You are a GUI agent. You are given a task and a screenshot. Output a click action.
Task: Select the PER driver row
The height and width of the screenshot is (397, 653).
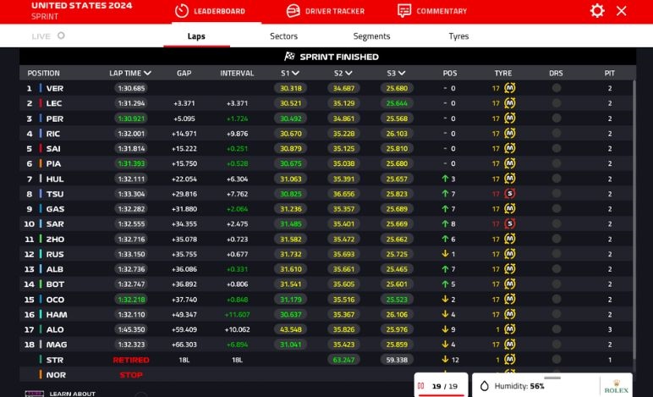click(x=55, y=119)
